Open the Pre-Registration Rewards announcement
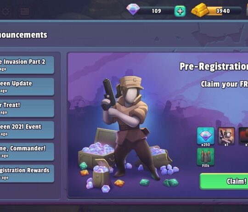The image size is (248, 212). tap(27, 173)
